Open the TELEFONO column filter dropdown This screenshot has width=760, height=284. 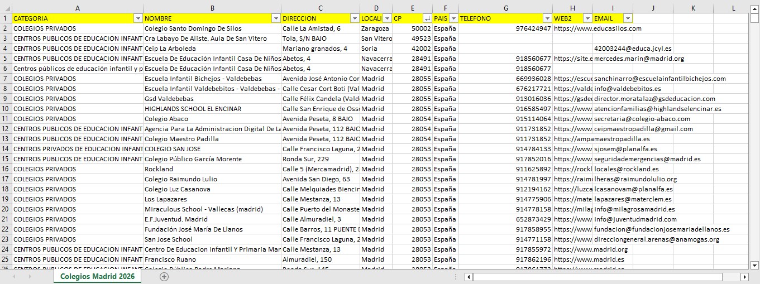547,18
